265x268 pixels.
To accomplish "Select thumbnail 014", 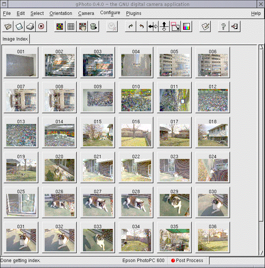I will coord(59,133).
